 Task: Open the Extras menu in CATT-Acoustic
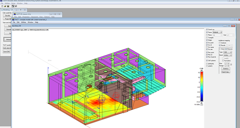click(x=13, y=3)
